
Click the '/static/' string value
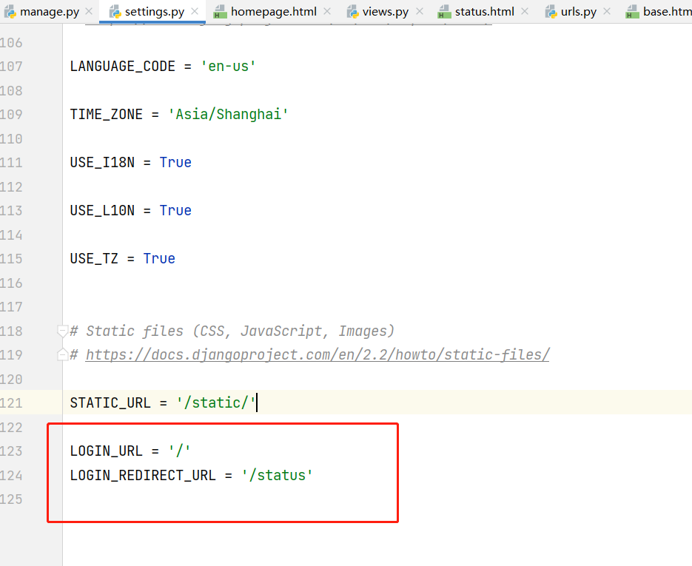click(216, 402)
